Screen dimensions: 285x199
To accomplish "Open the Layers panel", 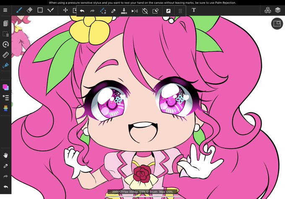I will pos(278,10).
